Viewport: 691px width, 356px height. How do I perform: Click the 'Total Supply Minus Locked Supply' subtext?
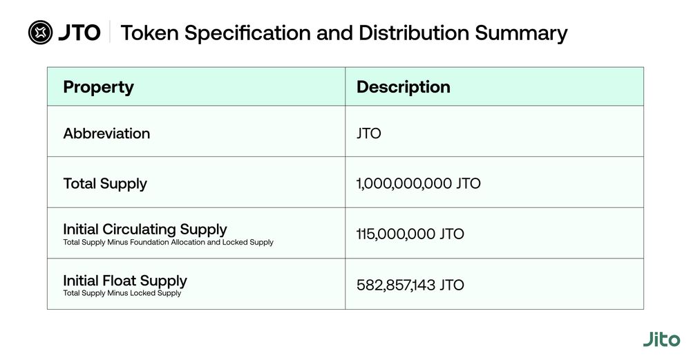(122, 293)
